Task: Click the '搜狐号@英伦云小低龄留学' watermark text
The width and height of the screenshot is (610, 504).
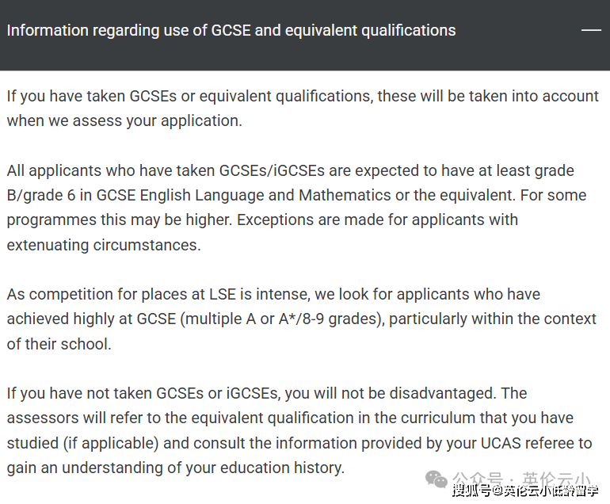Action: click(524, 491)
